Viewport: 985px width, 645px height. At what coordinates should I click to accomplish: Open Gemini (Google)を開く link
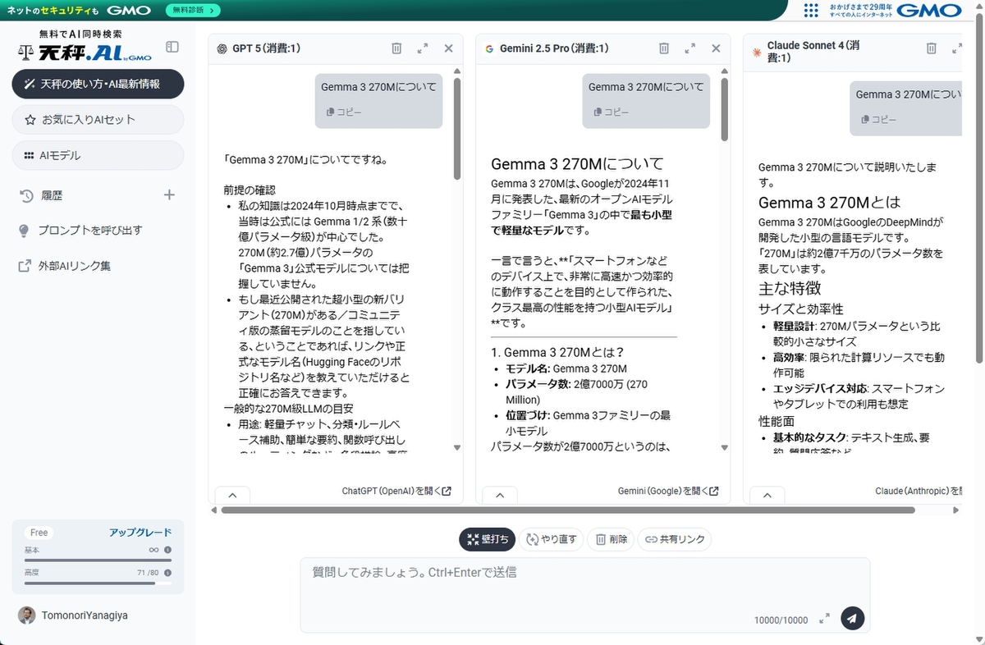(x=668, y=492)
